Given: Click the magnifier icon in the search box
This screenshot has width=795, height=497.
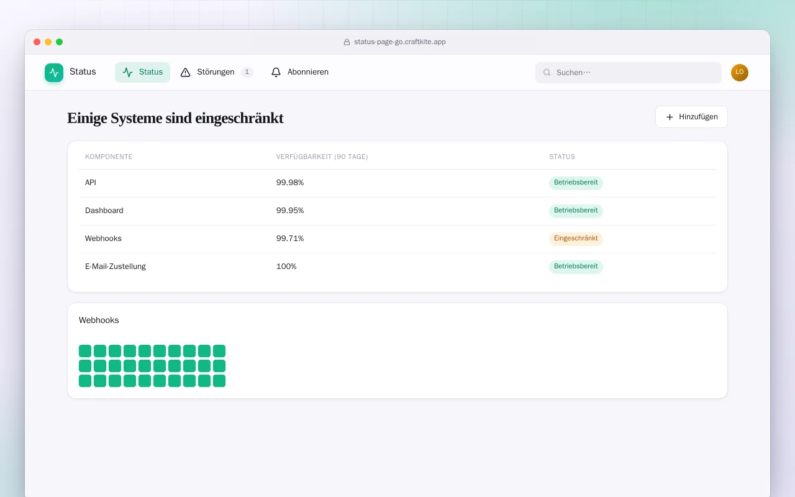Looking at the screenshot, I should 547,73.
